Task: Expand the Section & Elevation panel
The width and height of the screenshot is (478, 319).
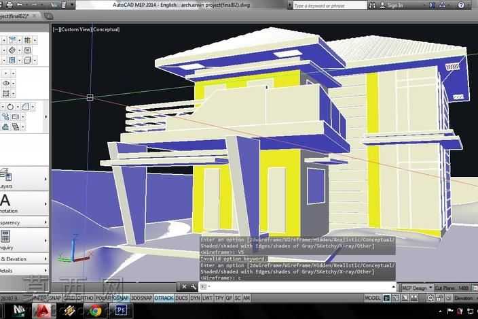Action: click(x=45, y=259)
